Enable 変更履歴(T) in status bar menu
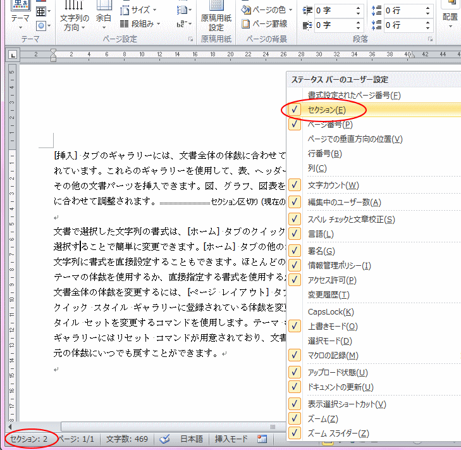Image resolution: width=461 pixels, height=450 pixels. [374, 294]
